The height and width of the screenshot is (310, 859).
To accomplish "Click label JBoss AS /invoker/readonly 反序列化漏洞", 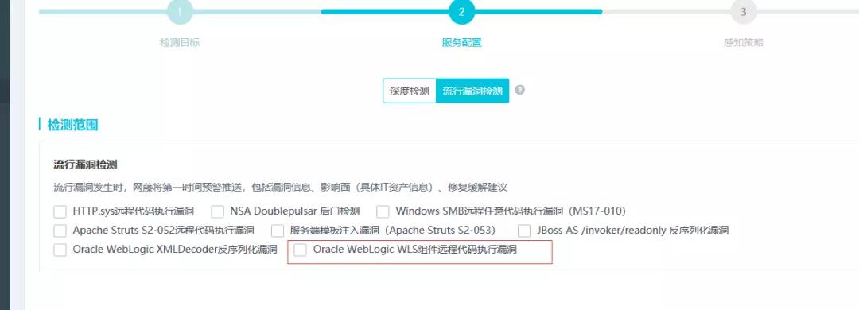I will tap(633, 230).
